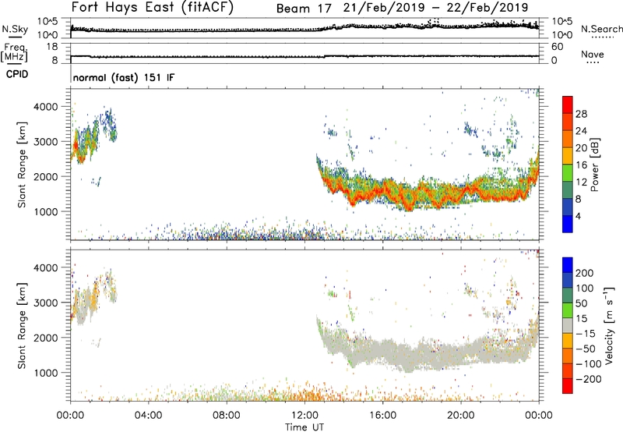This screenshot has width=623, height=432.
Task: Pick the bright blue bottom segment of the power color bar
Action: pos(568,224)
